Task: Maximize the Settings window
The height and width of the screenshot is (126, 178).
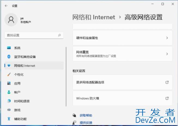Action: [x=162, y=4]
